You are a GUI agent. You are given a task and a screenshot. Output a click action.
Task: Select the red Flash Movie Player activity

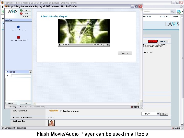pyautogui.click(x=19, y=37)
